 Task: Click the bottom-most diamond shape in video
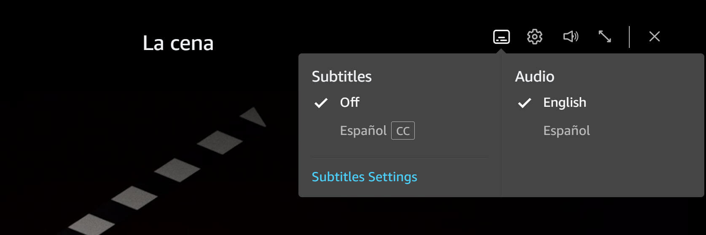click(91, 224)
